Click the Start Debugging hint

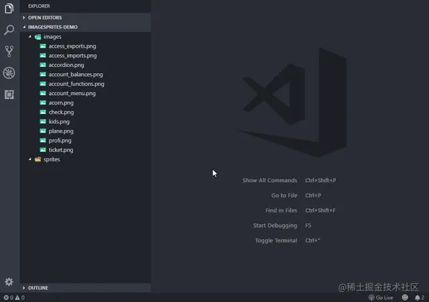point(275,226)
